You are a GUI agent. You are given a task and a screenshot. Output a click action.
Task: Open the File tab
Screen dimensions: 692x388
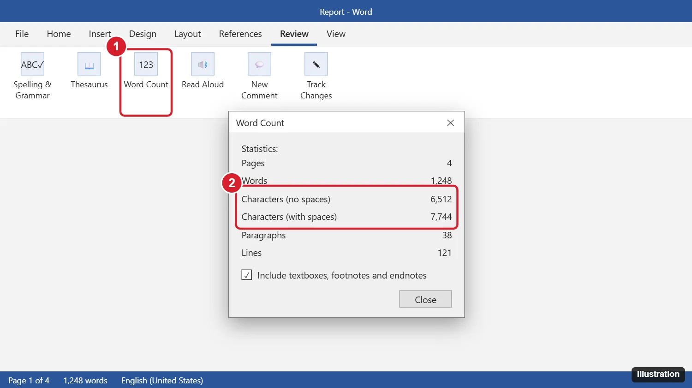(x=22, y=34)
